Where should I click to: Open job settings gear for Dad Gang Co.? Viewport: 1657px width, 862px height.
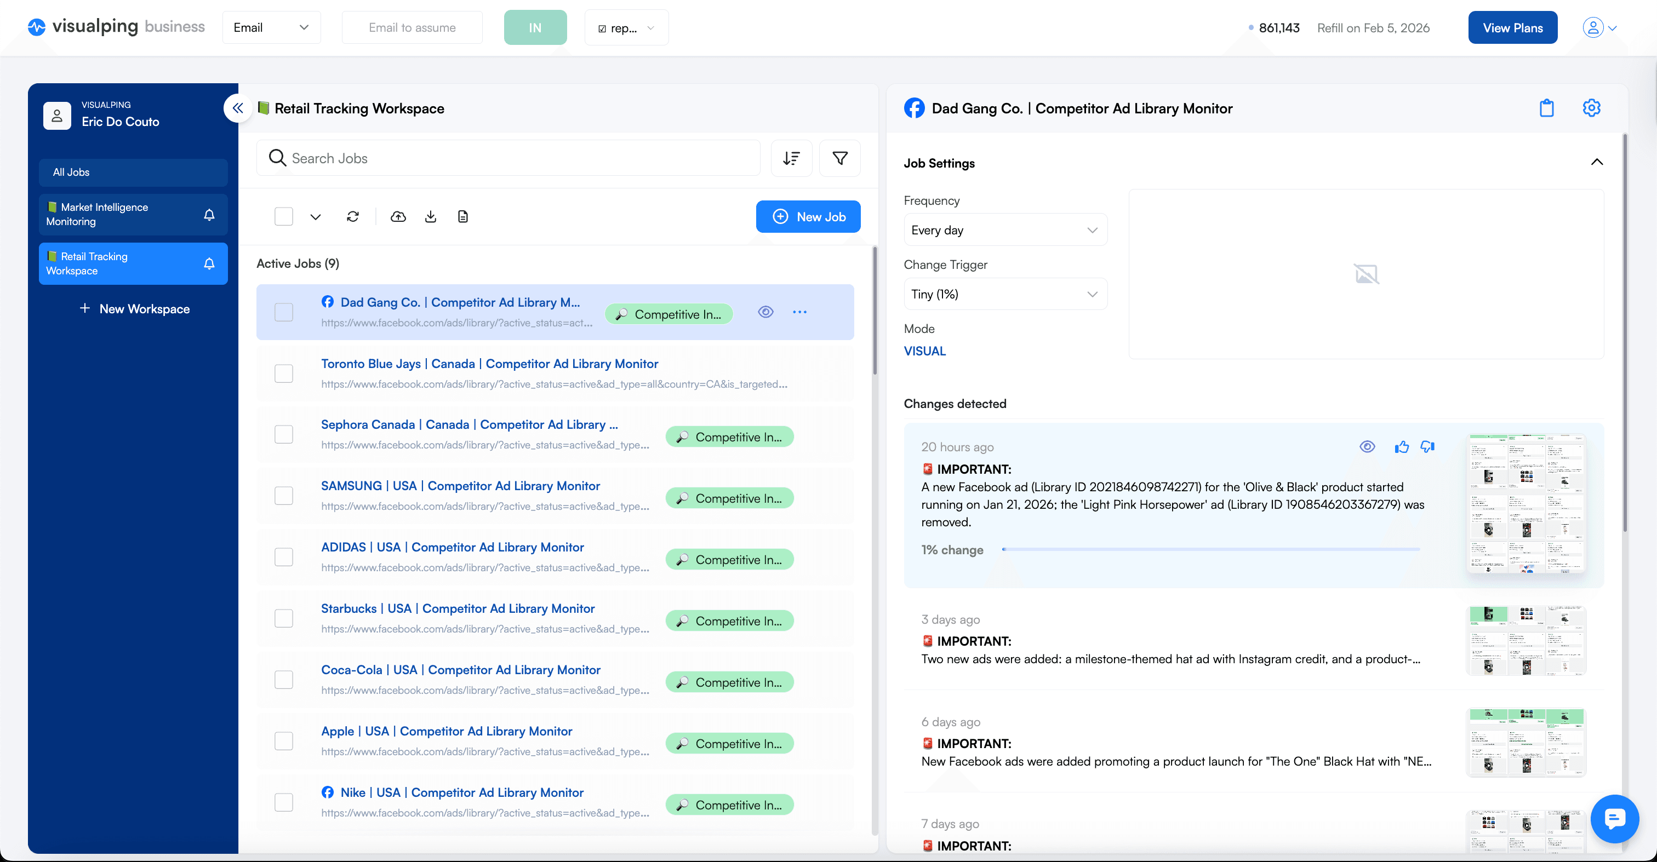tap(1591, 108)
